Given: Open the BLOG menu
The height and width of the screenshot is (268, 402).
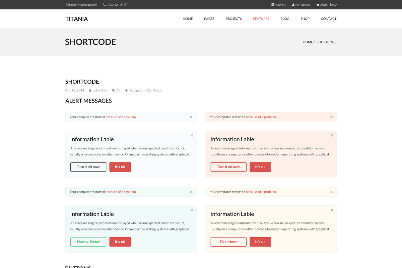Looking at the screenshot, I should 285,19.
